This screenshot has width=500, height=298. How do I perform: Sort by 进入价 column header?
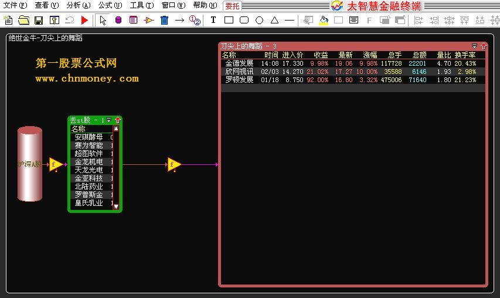click(x=292, y=55)
